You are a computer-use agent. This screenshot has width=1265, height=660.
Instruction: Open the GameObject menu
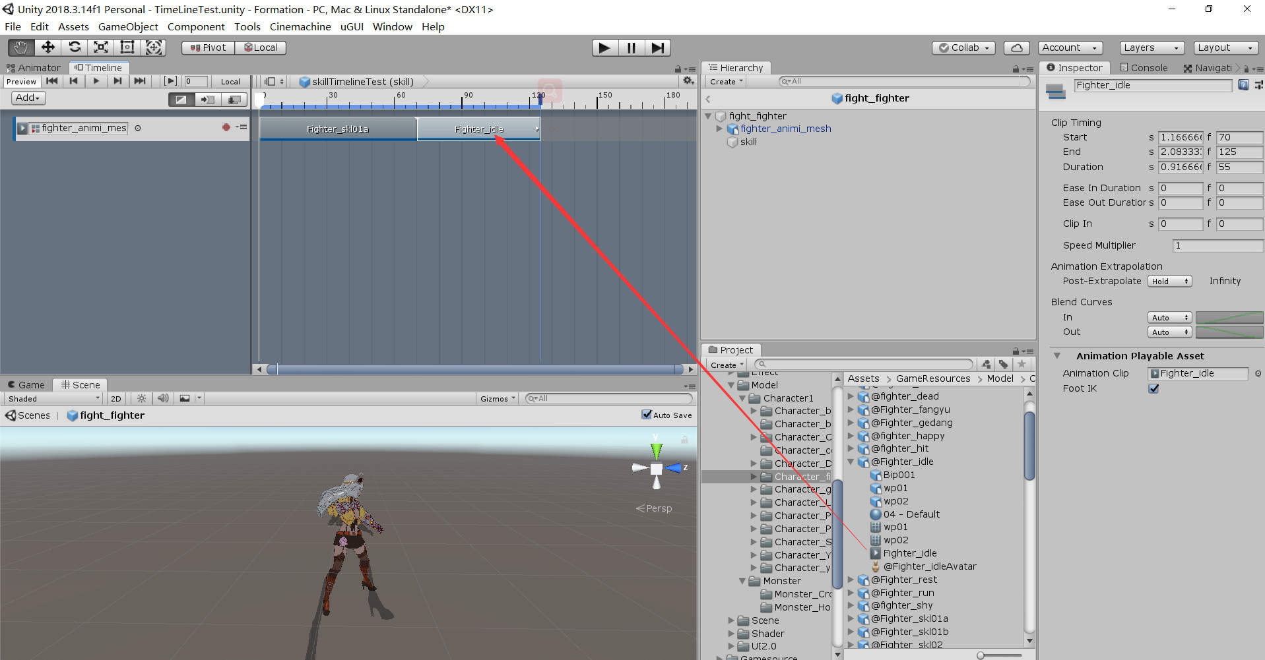[x=128, y=26]
